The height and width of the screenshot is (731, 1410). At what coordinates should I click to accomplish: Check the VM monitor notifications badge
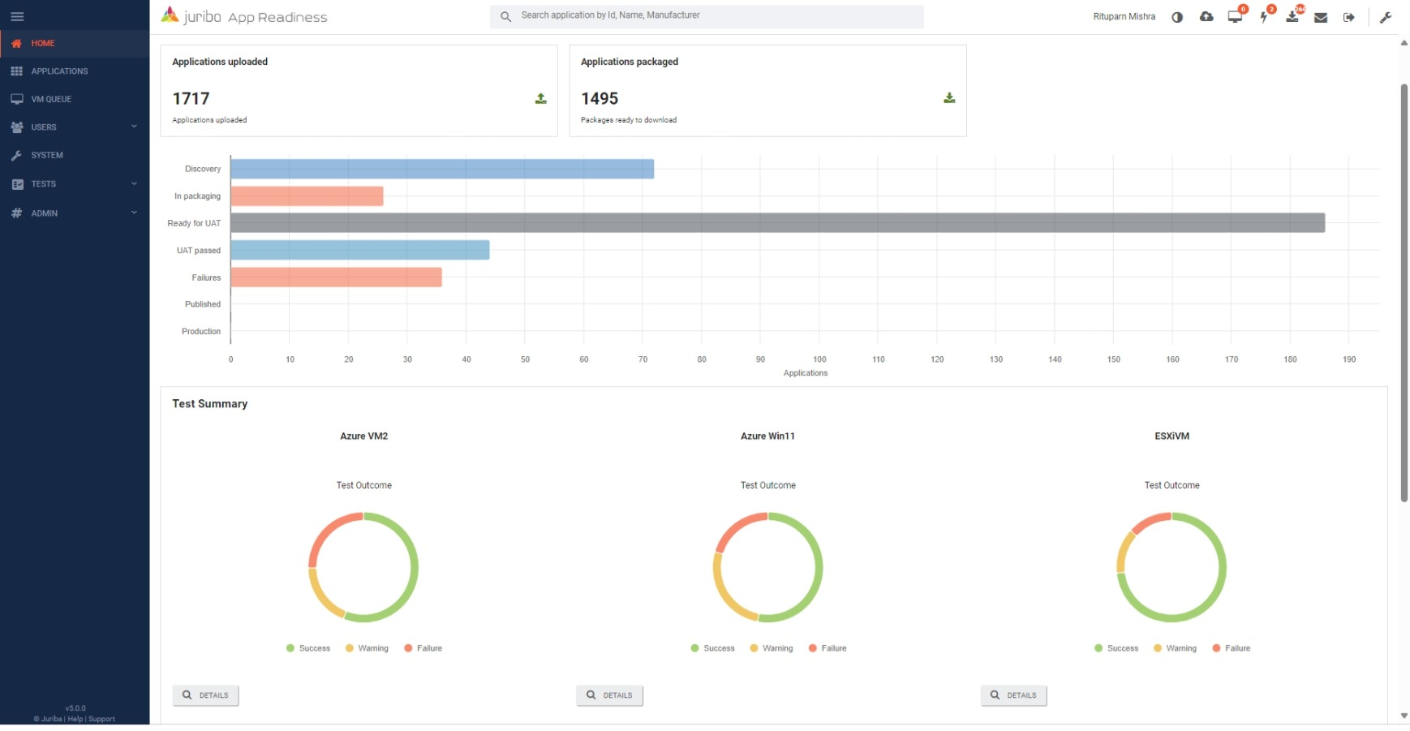click(x=1235, y=16)
